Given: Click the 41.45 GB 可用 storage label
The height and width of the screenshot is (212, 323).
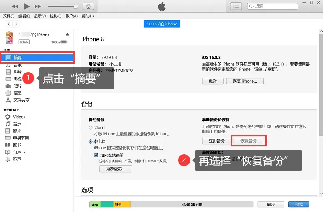Looking at the screenshot, I should (192, 205).
